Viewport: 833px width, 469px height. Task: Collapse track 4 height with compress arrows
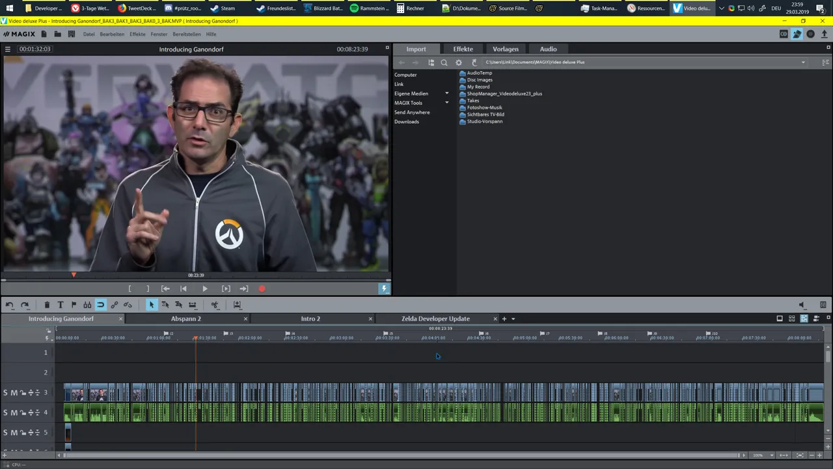[x=37, y=413]
